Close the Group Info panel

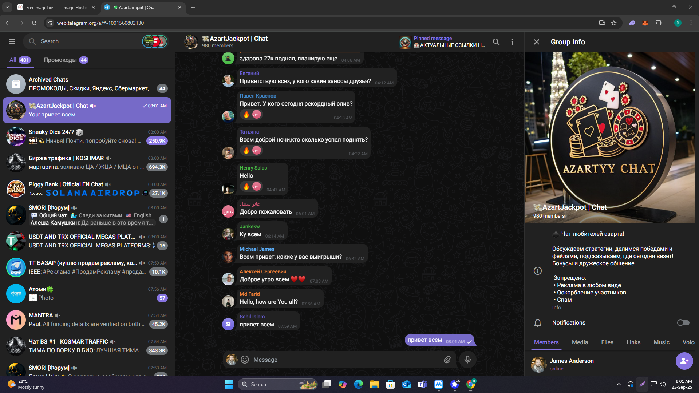pyautogui.click(x=536, y=42)
